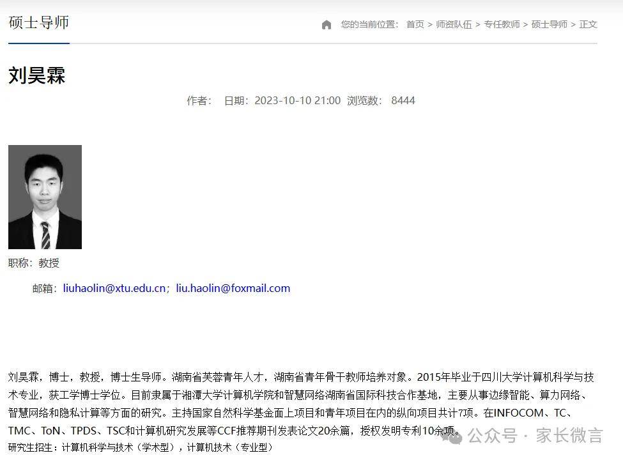Open the liu.haolin@foxmail.com email link
The width and height of the screenshot is (623, 460).
pyautogui.click(x=233, y=288)
